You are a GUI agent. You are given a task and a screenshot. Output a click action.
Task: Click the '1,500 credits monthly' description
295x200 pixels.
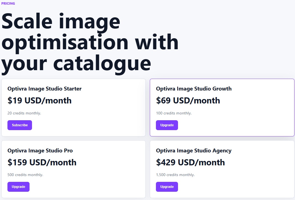tap(175, 175)
